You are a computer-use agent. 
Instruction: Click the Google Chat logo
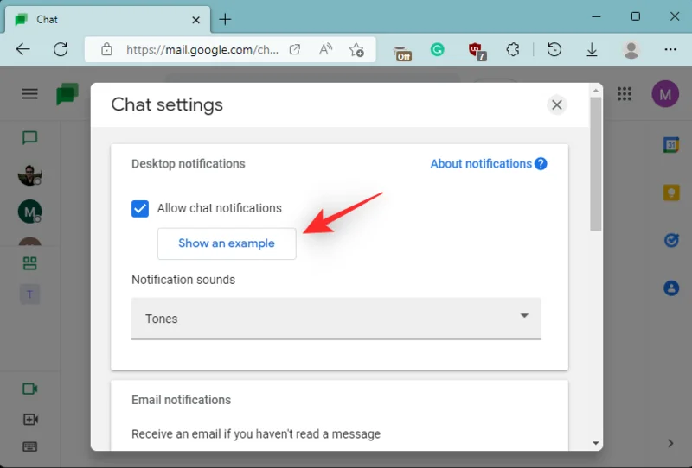point(67,93)
